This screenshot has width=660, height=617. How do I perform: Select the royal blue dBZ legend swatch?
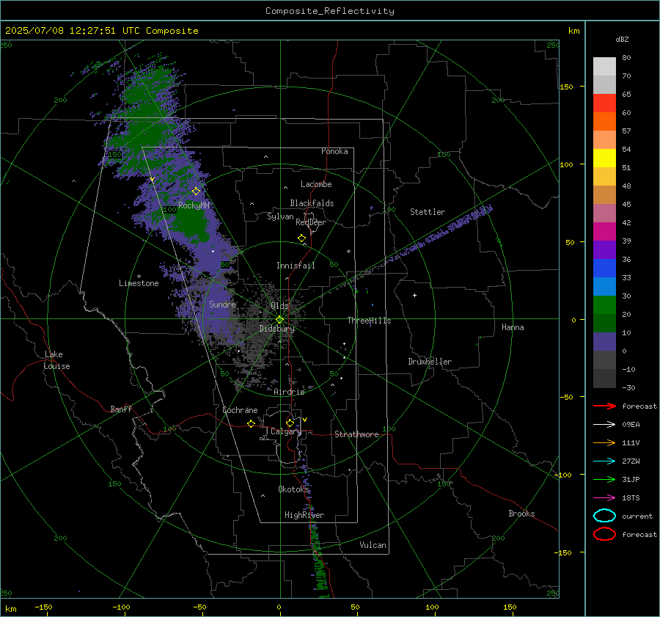pyautogui.click(x=604, y=268)
